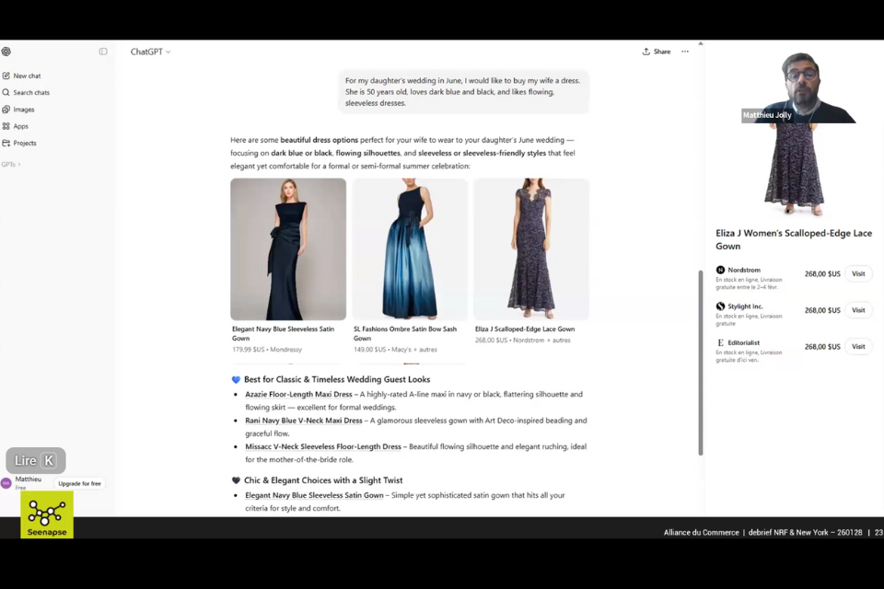Collapse the sidebar with the panel toggle icon
884x589 pixels.
(x=103, y=52)
